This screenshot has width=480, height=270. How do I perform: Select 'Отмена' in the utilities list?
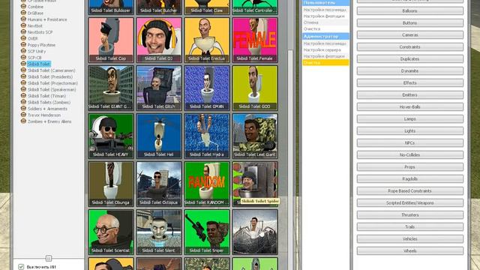pyautogui.click(x=325, y=22)
